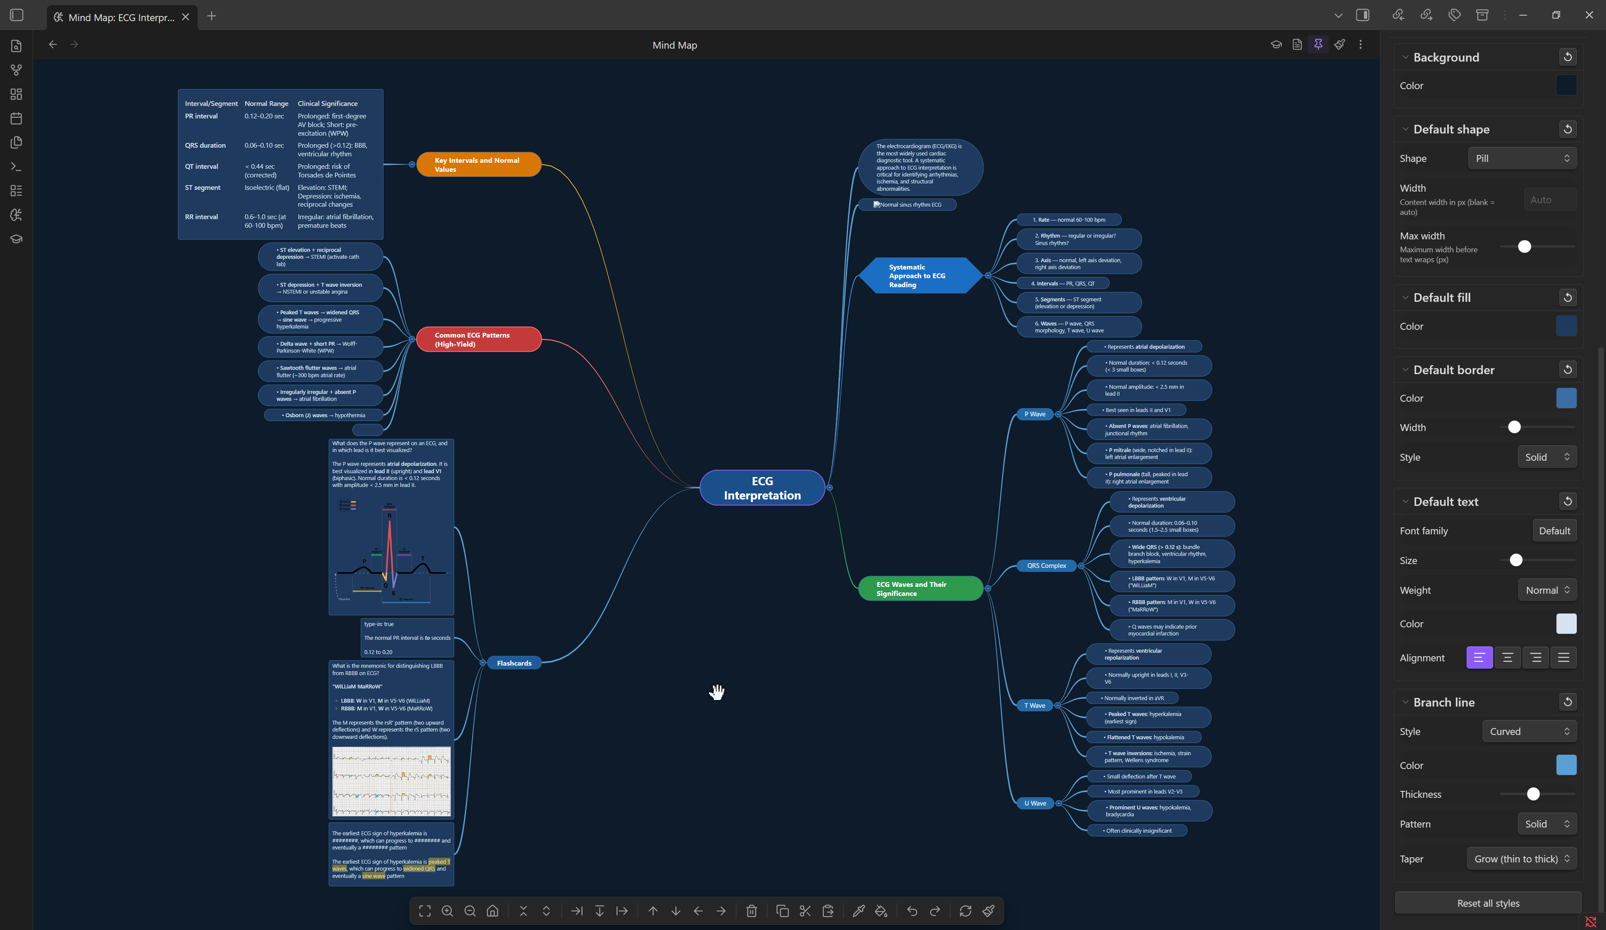Toggle the right side panel visibility
Viewport: 1606px width, 930px height.
(1363, 15)
